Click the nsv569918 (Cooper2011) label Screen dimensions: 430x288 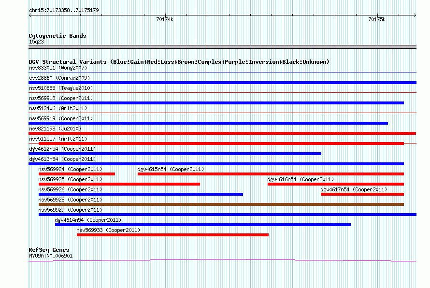point(61,98)
